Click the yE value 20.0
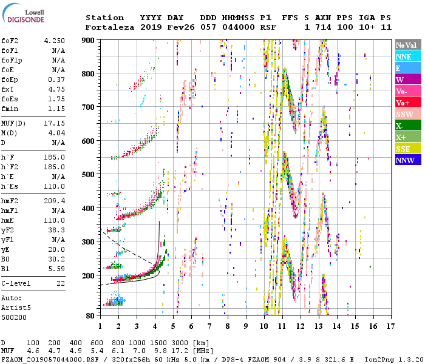The height and width of the screenshot is (364, 425). (x=56, y=250)
